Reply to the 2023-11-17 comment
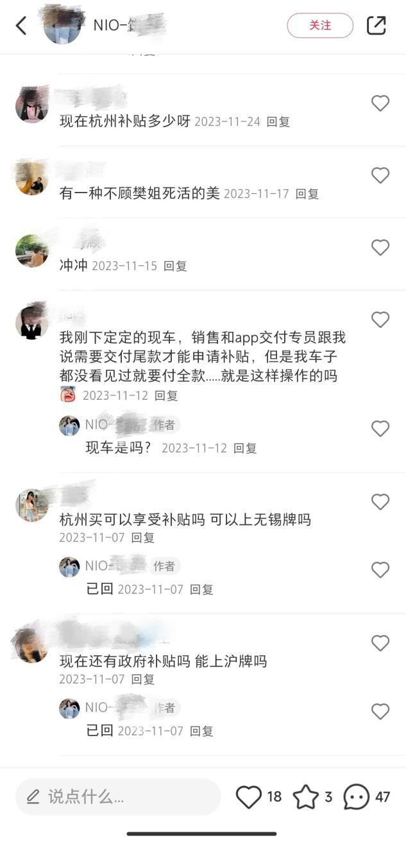This screenshot has height=842, width=406. coord(307,194)
